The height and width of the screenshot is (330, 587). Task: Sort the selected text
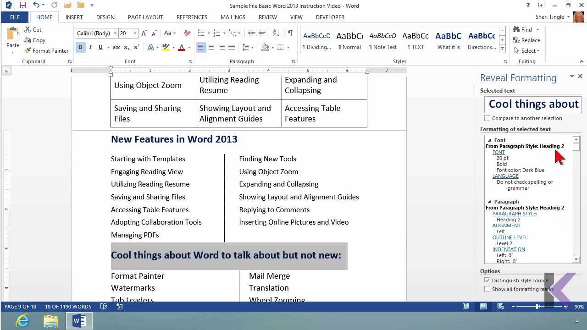276,33
